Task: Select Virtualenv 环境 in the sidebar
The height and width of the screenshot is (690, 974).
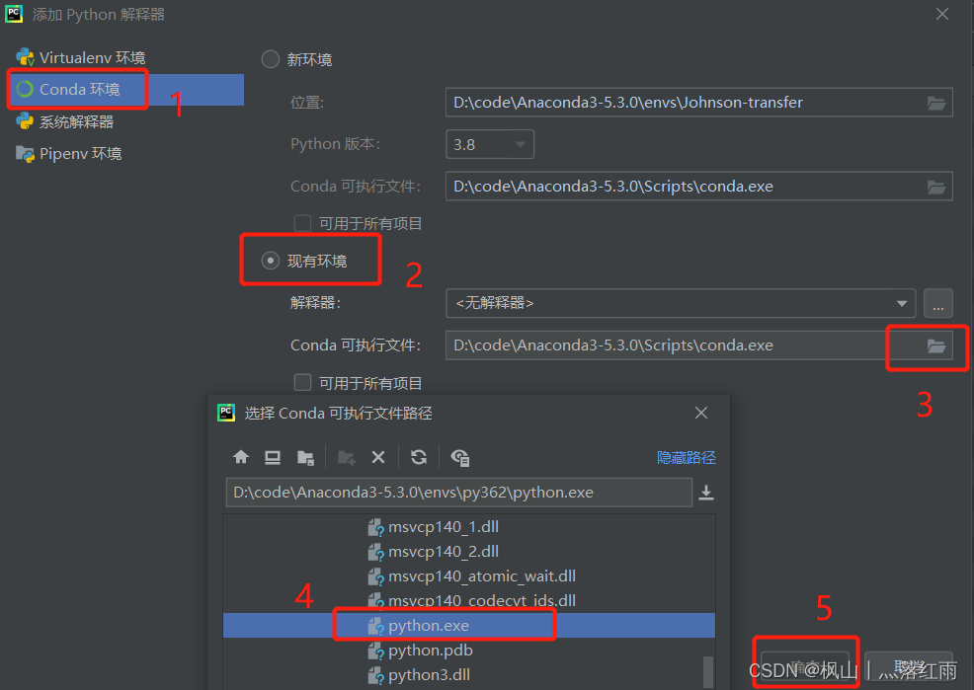Action: [x=81, y=57]
